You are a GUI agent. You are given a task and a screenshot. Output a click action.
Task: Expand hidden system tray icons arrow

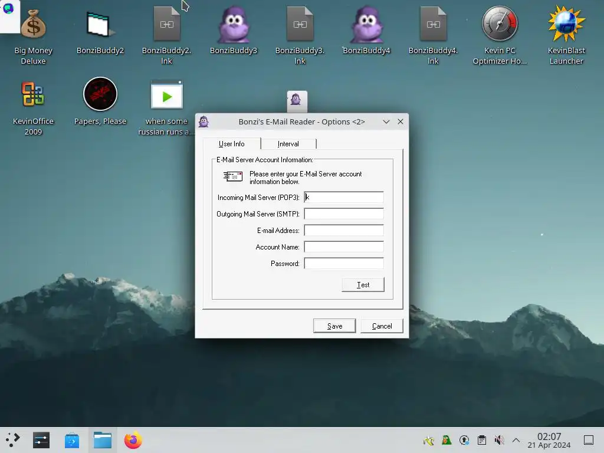(x=516, y=440)
